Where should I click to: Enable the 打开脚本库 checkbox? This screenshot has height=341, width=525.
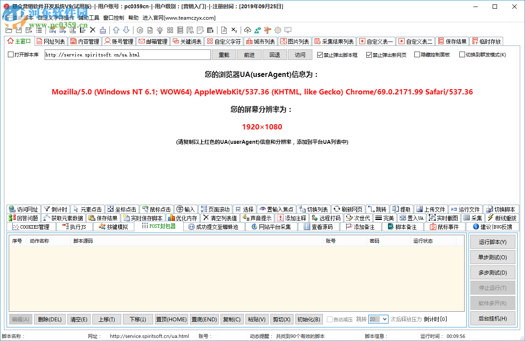[10, 55]
